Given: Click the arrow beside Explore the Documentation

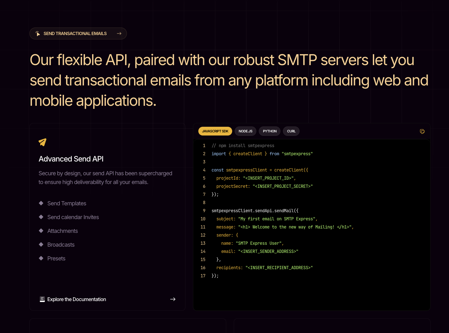Looking at the screenshot, I should 173,299.
